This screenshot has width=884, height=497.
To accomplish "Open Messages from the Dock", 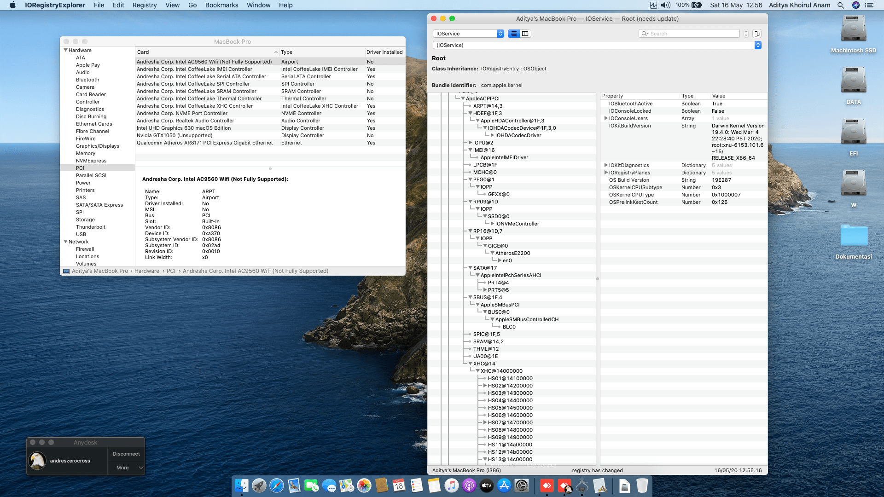I will point(329,485).
